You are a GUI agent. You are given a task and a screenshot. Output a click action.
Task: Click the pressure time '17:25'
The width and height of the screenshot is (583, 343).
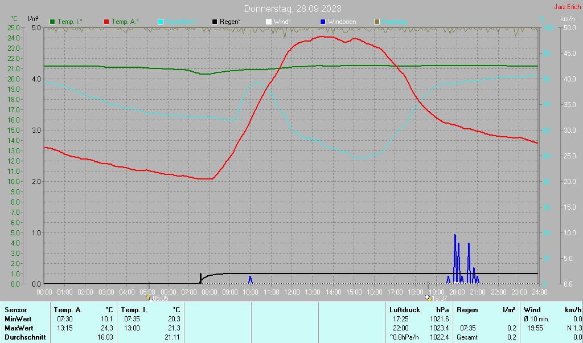coord(401,319)
